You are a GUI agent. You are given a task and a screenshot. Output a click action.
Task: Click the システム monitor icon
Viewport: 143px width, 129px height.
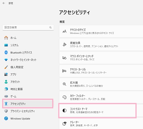[6, 45]
